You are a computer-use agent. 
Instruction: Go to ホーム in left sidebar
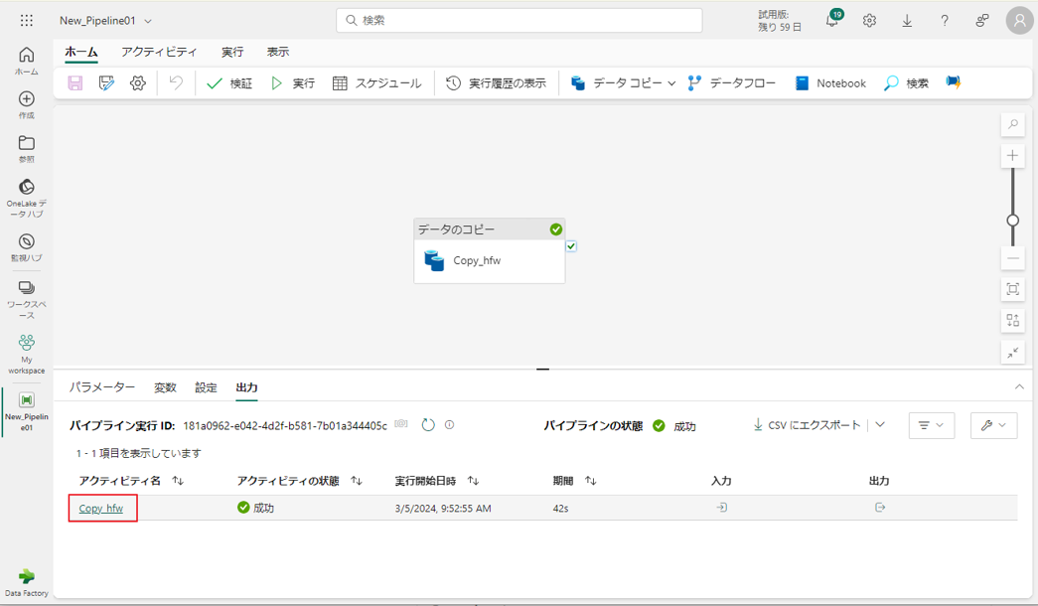point(27,61)
